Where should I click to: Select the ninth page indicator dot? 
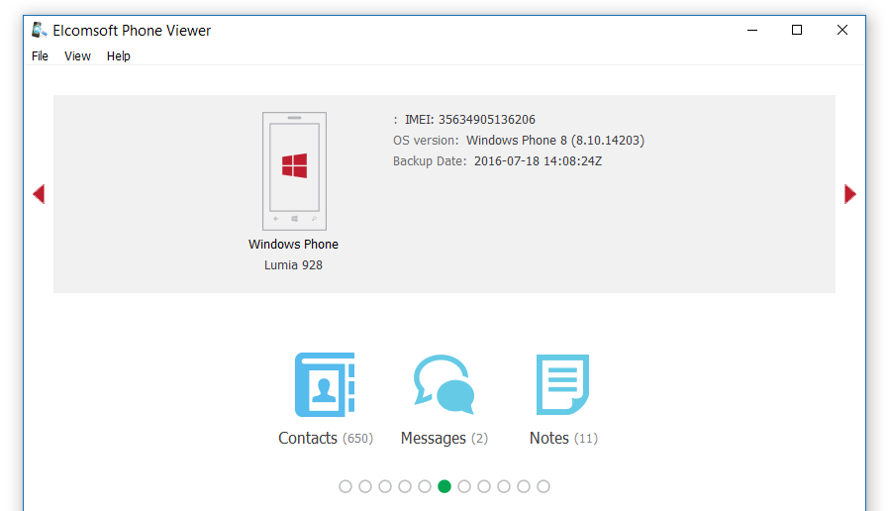click(504, 486)
